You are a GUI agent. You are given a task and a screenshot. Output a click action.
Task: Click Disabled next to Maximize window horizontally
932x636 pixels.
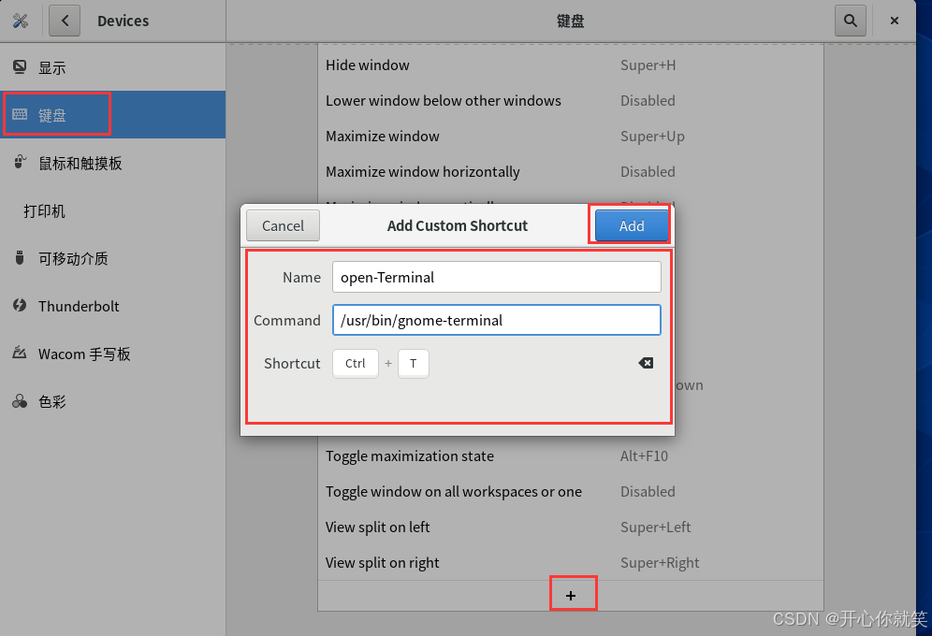click(648, 171)
